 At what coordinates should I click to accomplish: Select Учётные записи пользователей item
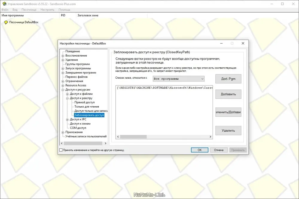(x=86, y=136)
